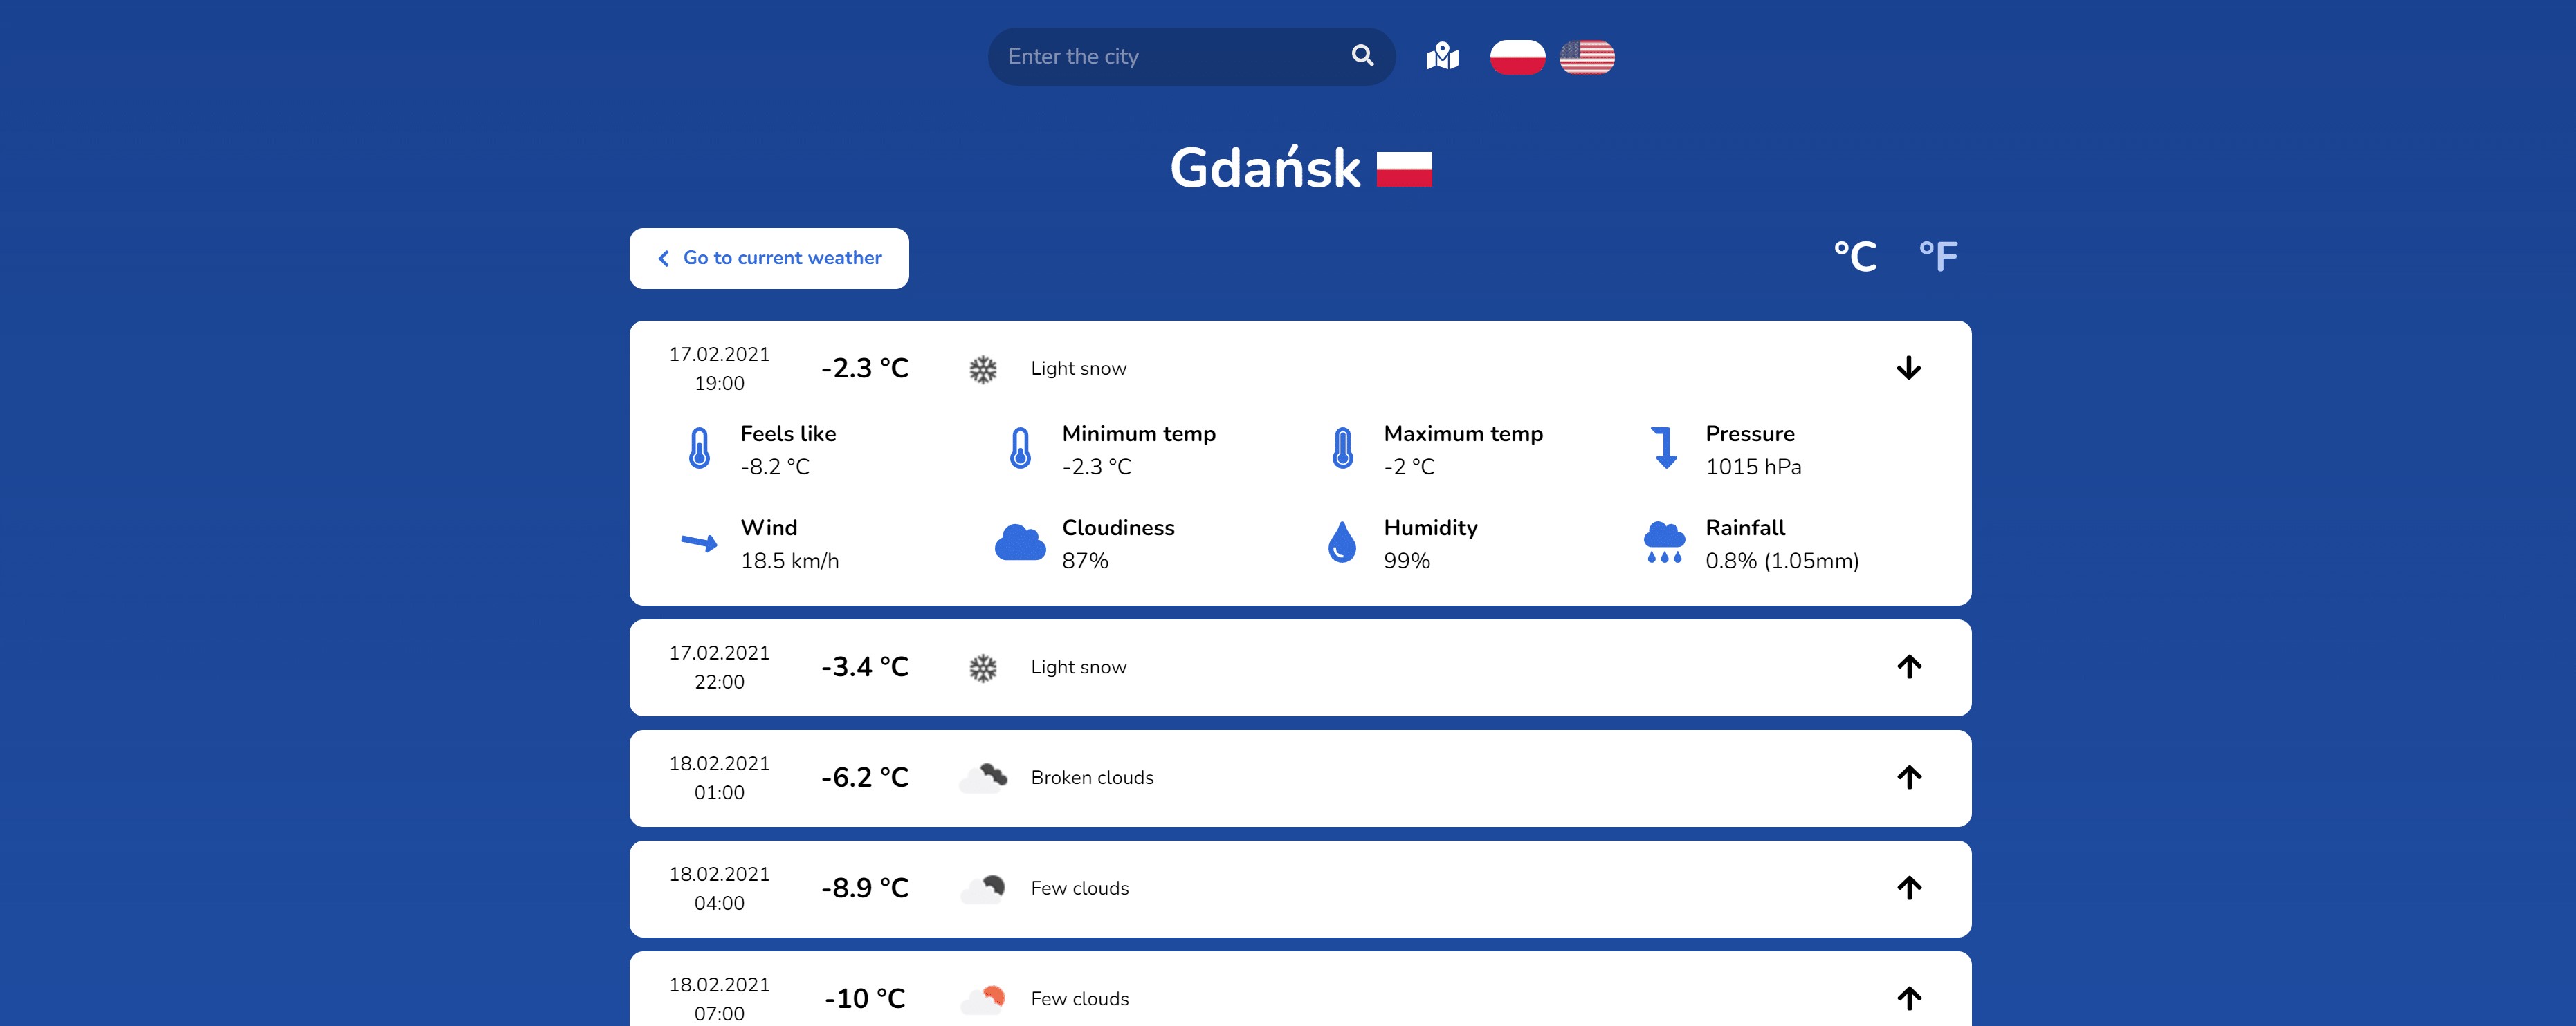Image resolution: width=2576 pixels, height=1026 pixels.
Task: Switch units to Celsius
Action: pyautogui.click(x=1855, y=256)
